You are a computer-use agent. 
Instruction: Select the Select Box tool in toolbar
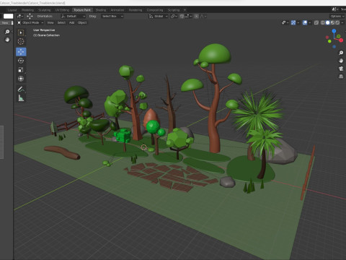click(21, 32)
